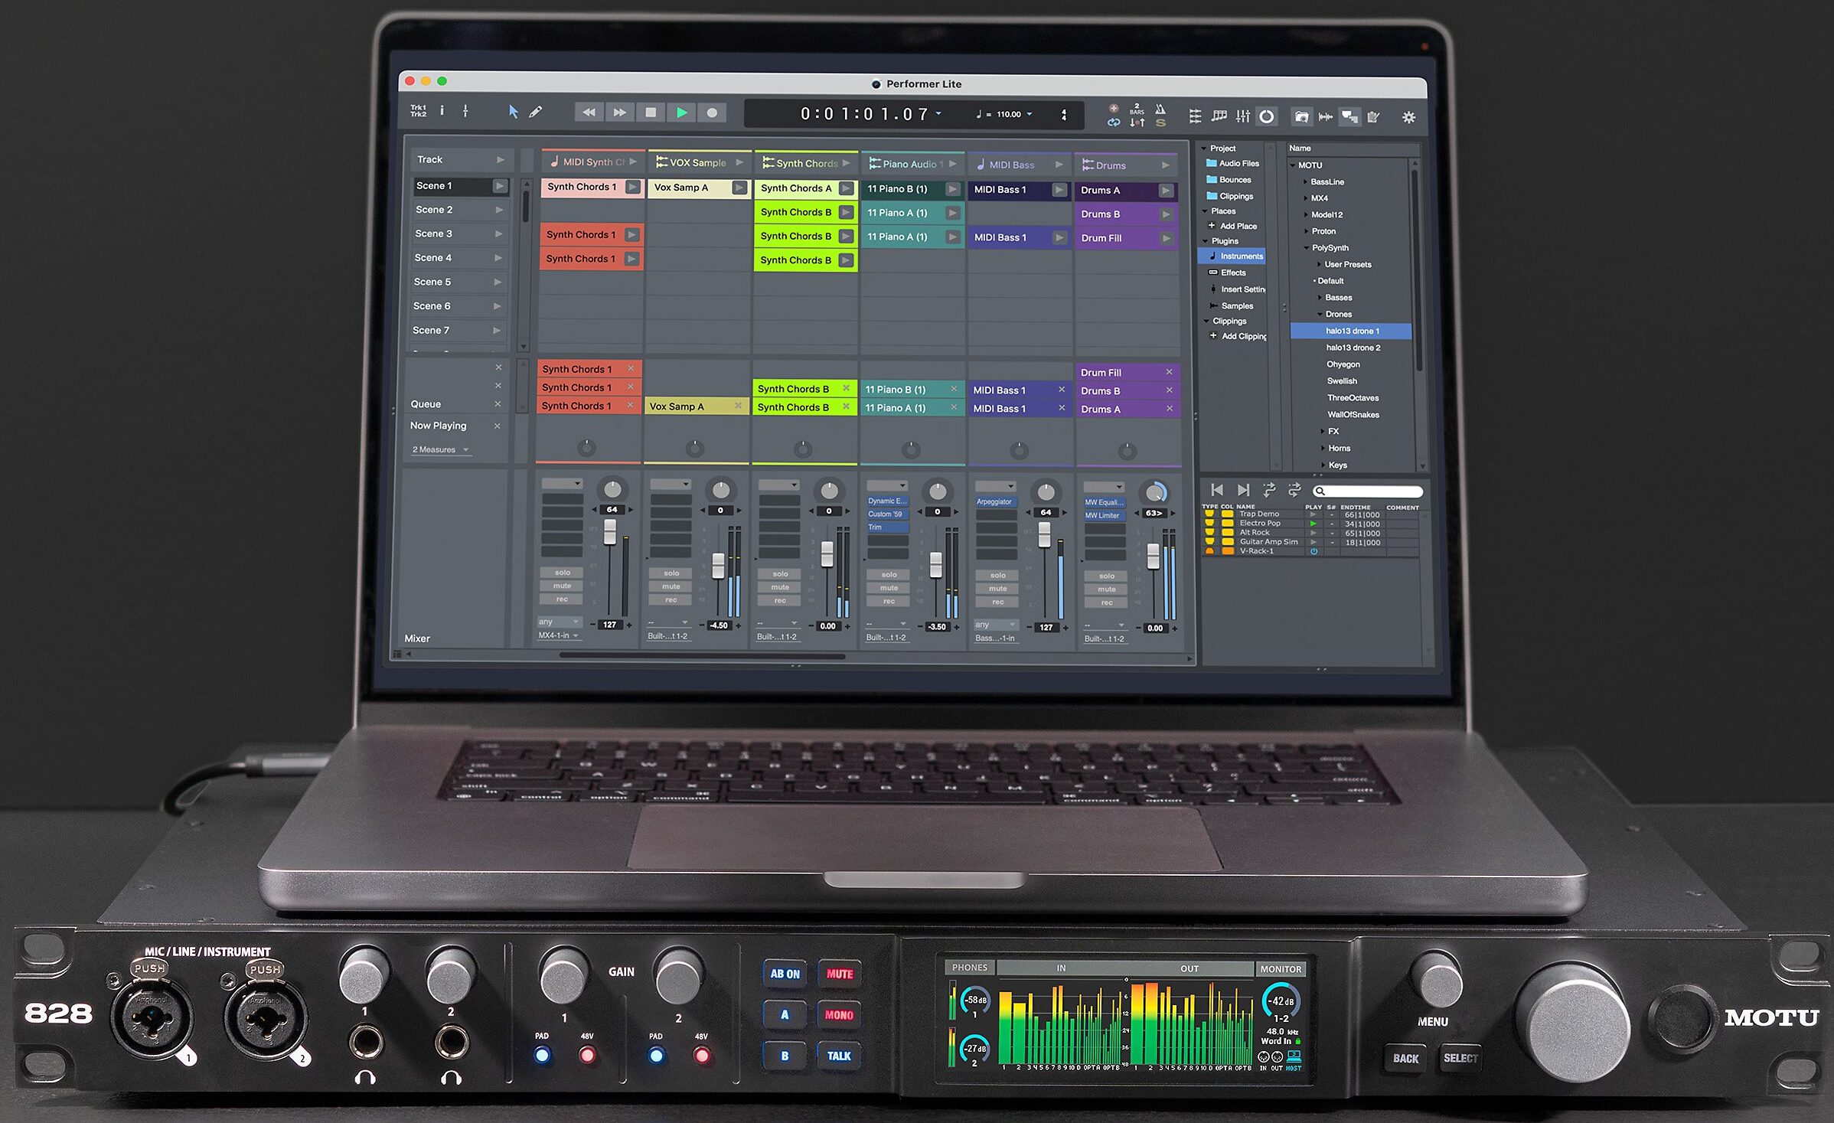Image resolution: width=1834 pixels, height=1123 pixels.
Task: Toggle the metronome click icon
Action: pyautogui.click(x=1160, y=109)
